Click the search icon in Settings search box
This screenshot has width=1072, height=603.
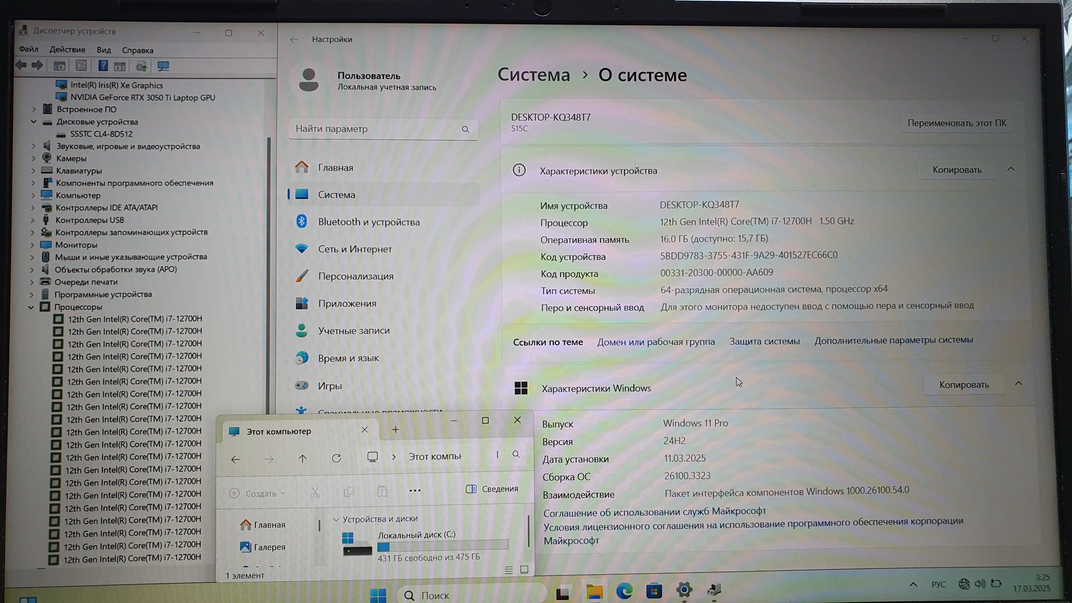(x=465, y=129)
